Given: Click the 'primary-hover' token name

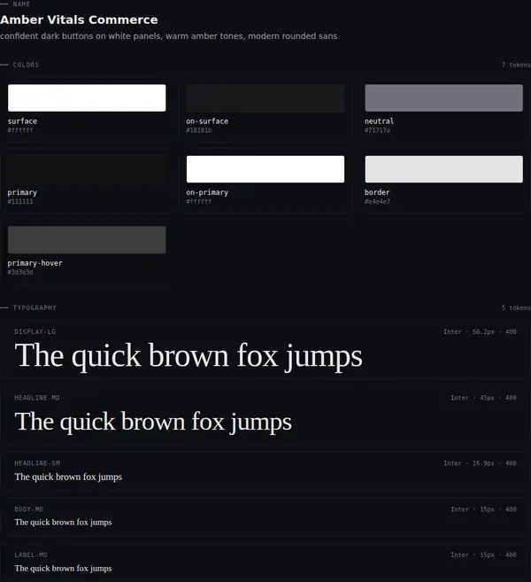Looking at the screenshot, I should point(35,263).
